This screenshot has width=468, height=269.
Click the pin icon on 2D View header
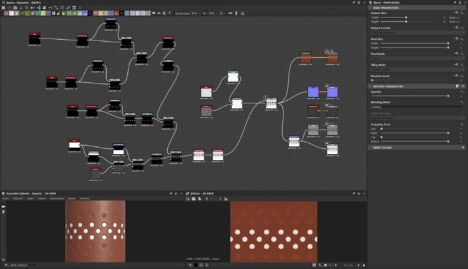[354, 193]
